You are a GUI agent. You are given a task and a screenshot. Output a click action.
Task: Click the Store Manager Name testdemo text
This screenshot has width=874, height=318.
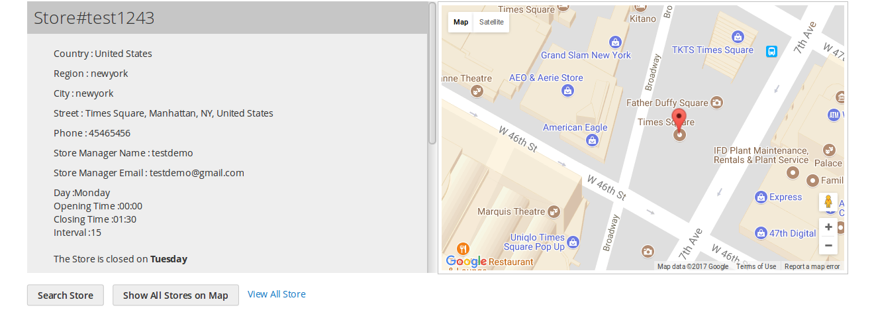123,153
